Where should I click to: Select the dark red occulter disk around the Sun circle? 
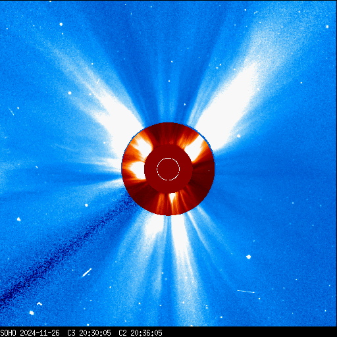tap(168, 169)
